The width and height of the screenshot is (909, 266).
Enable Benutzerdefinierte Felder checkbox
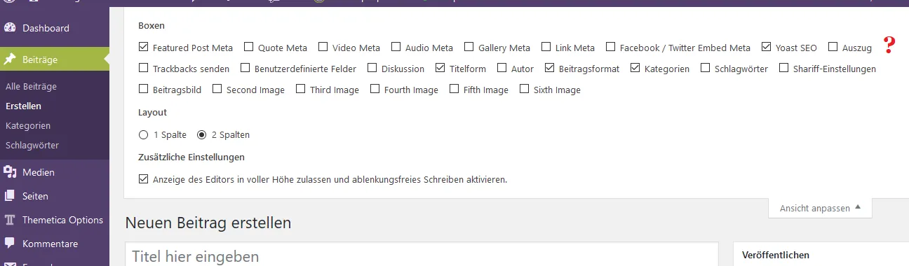(245, 69)
